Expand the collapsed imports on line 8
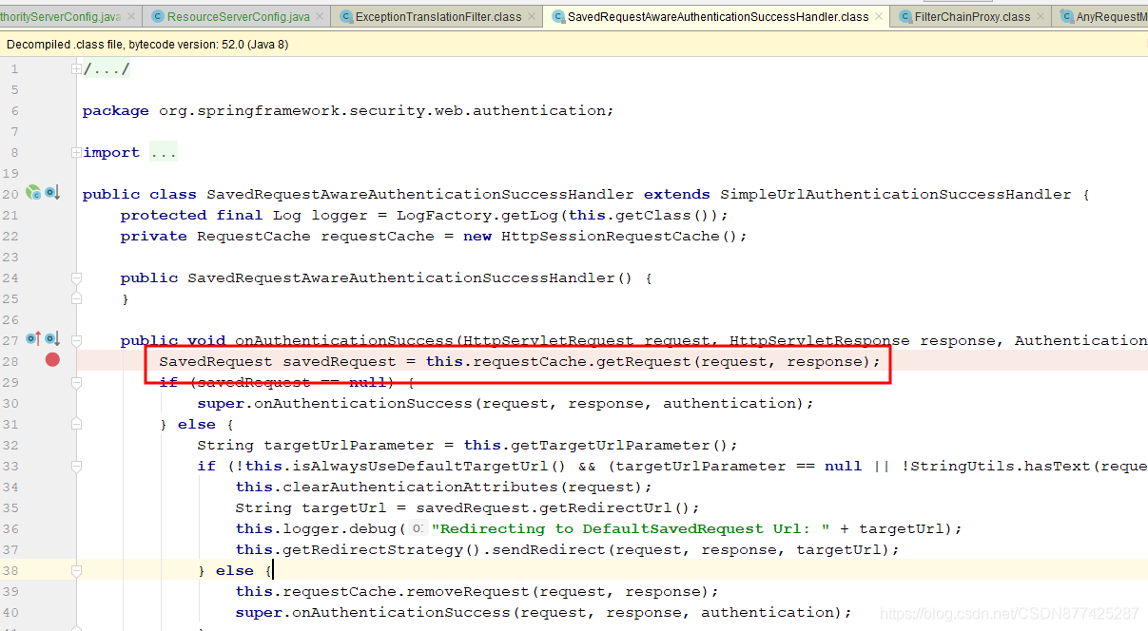Image resolution: width=1148 pixels, height=631 pixels. [x=76, y=151]
